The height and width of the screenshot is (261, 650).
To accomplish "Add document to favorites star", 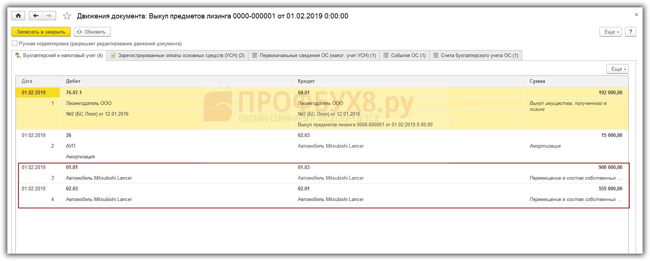I will click(67, 16).
